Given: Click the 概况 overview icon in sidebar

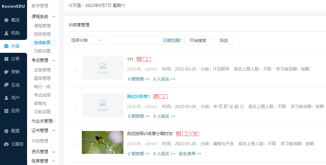Looking at the screenshot, I should (6, 20).
